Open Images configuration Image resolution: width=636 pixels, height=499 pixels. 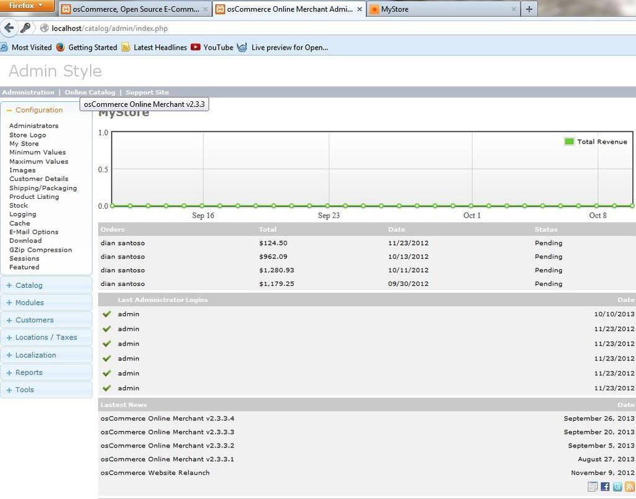pyautogui.click(x=22, y=170)
